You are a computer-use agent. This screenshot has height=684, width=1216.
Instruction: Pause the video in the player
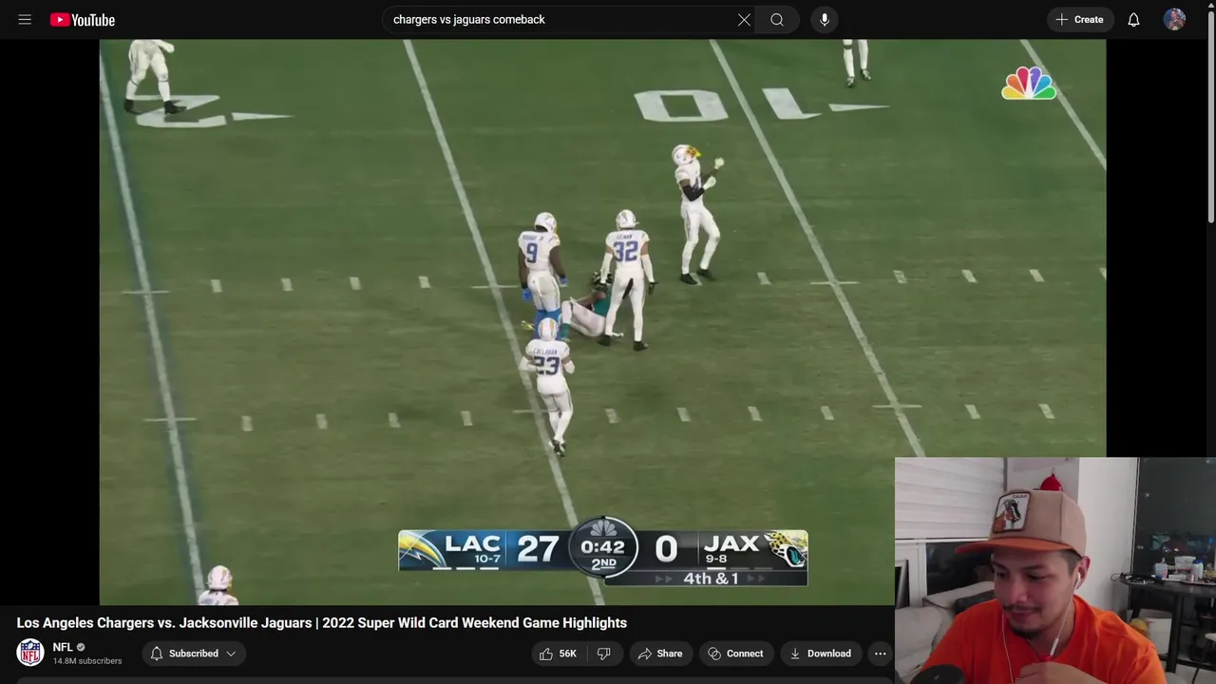[x=602, y=322]
